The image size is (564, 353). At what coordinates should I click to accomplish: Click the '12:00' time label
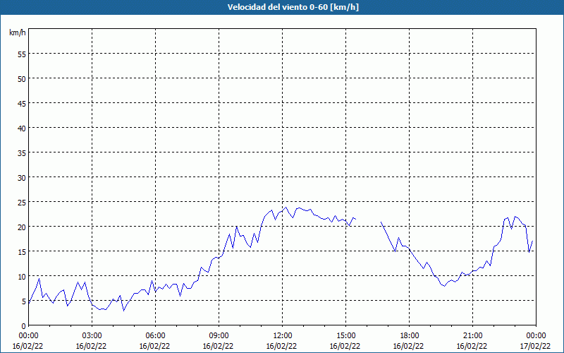tap(282, 336)
